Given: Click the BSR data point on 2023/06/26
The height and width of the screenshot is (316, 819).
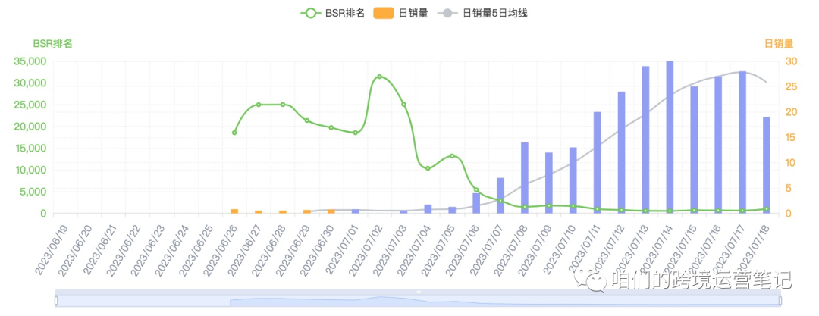Looking at the screenshot, I should click(234, 133).
